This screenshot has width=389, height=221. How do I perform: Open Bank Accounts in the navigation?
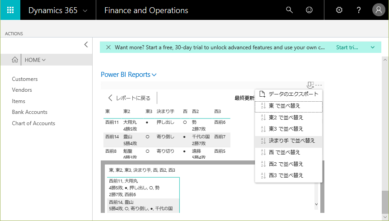[x=29, y=112]
